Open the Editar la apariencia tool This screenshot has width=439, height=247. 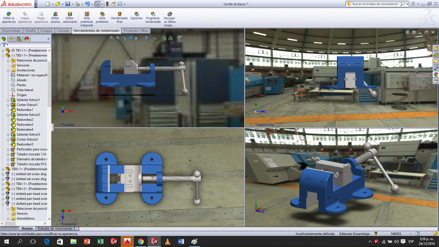9,18
